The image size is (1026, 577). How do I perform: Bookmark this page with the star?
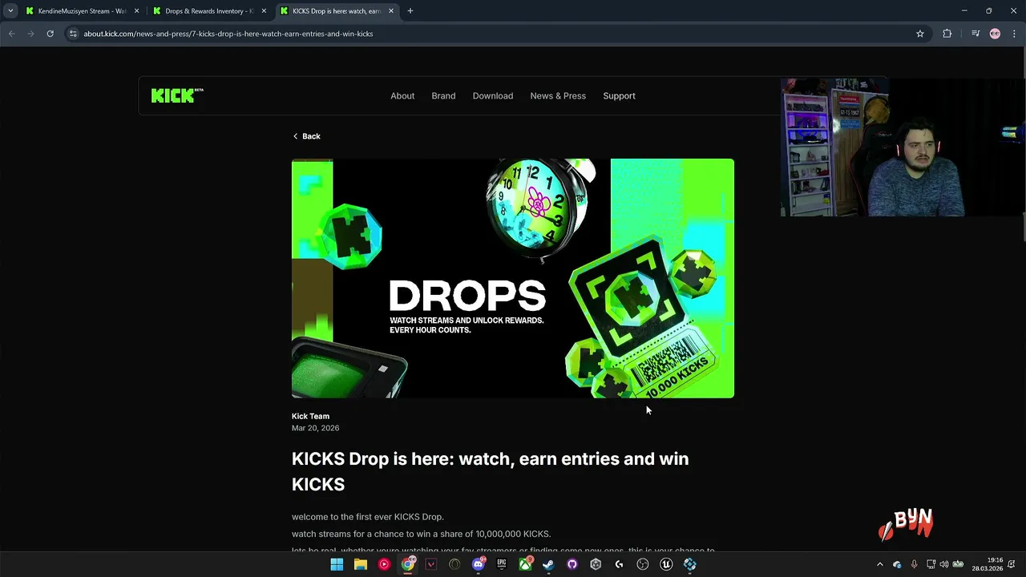coord(920,34)
